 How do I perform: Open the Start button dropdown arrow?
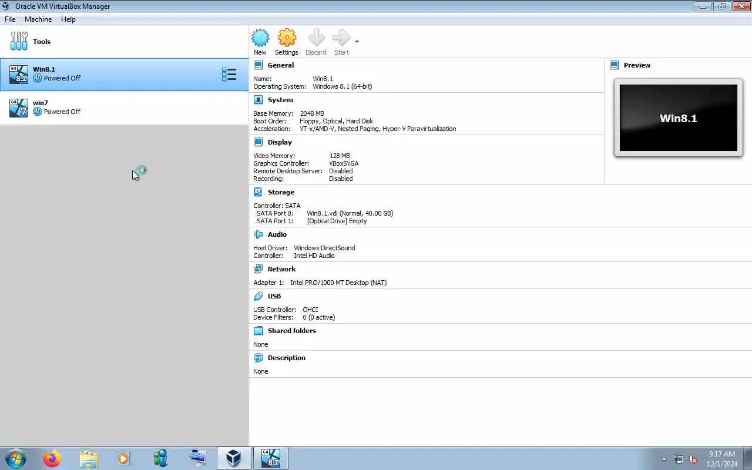[357, 42]
